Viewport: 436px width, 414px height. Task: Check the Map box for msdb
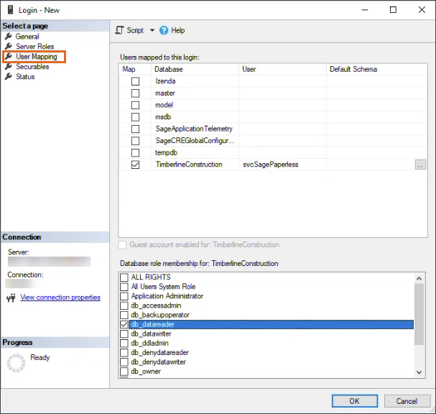point(136,117)
